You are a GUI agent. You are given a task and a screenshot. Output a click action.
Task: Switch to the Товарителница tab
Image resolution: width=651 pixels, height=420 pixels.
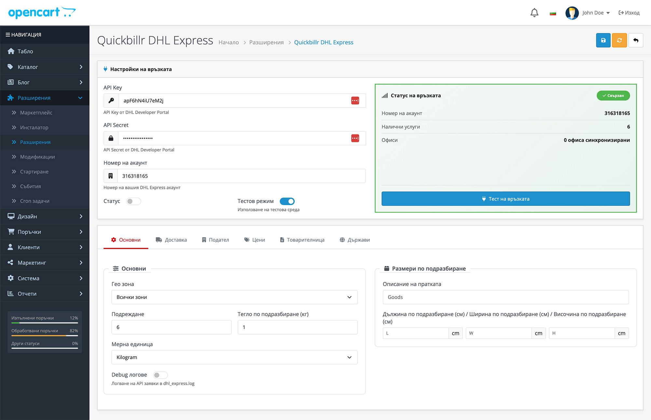[x=302, y=240]
